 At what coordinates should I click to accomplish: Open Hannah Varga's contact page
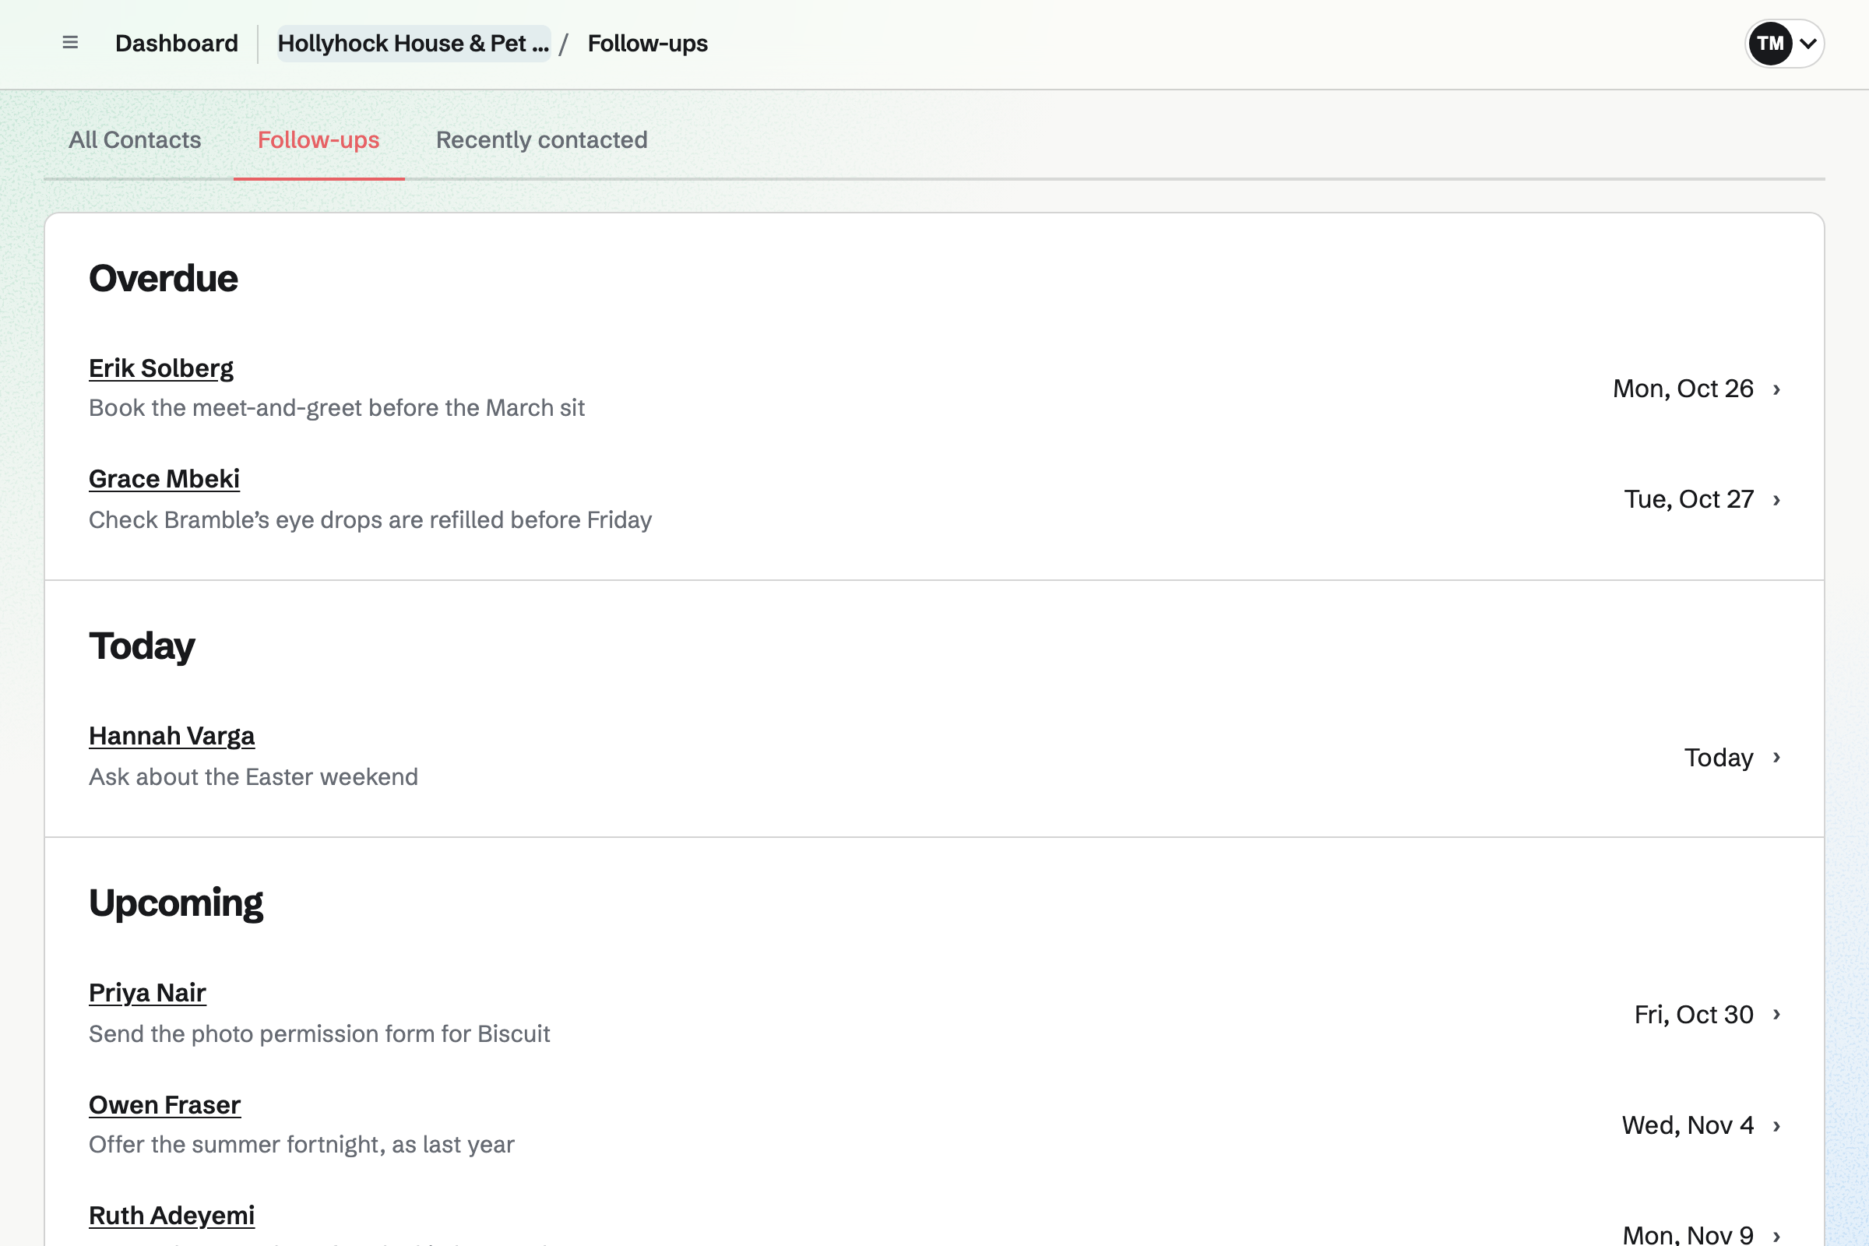click(x=171, y=736)
